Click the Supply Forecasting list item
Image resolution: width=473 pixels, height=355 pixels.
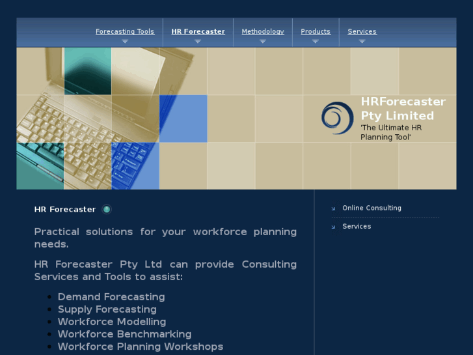[107, 309]
